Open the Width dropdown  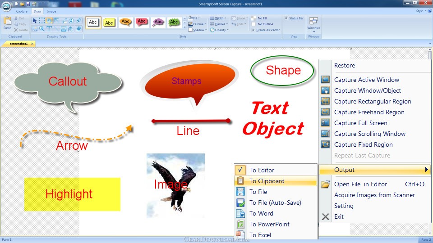[x=218, y=18]
